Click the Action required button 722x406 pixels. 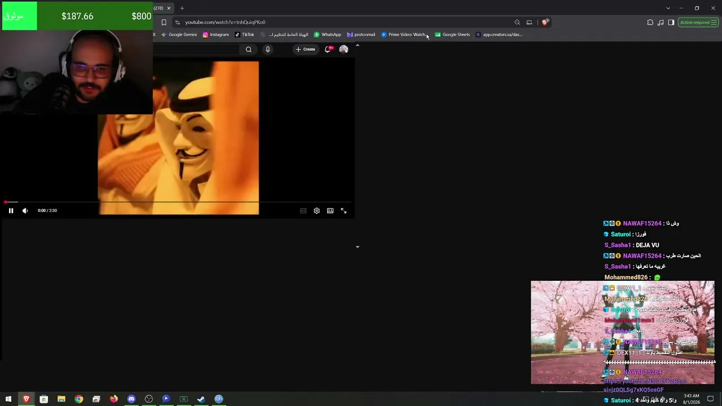point(698,23)
